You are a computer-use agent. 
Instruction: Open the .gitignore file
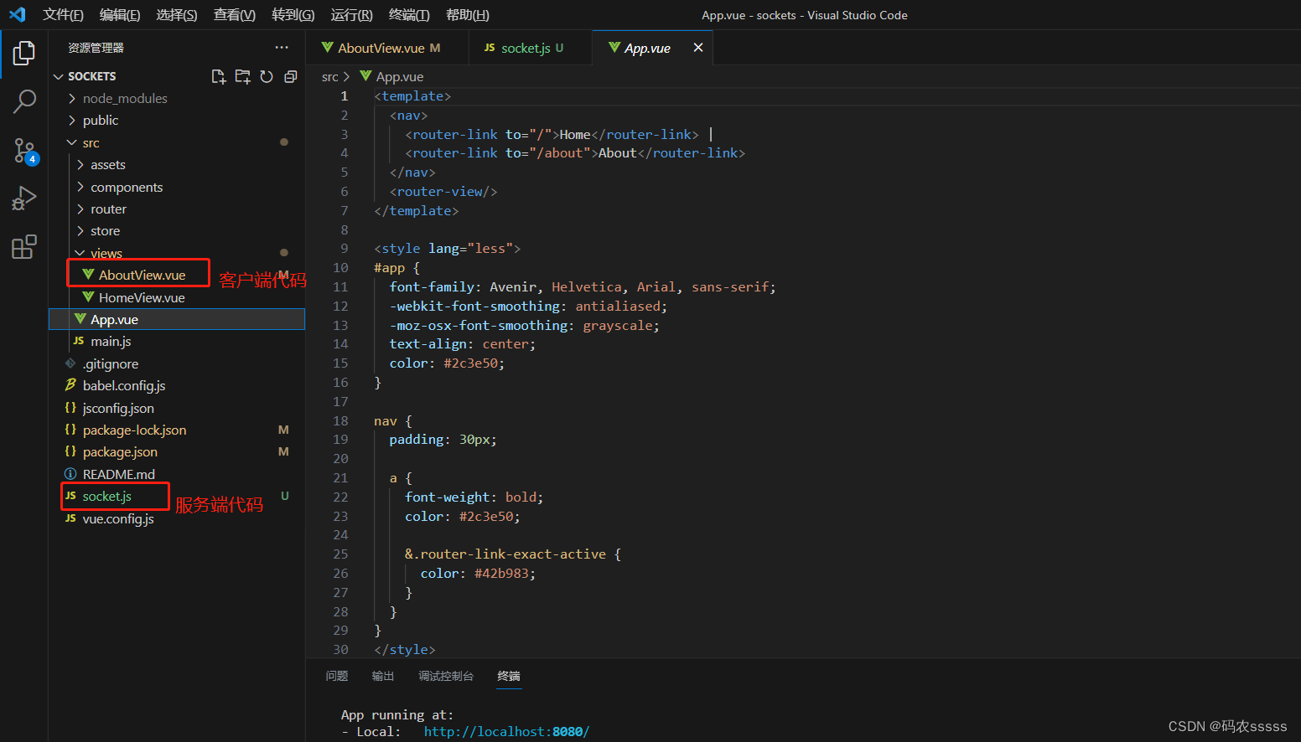click(x=177, y=364)
